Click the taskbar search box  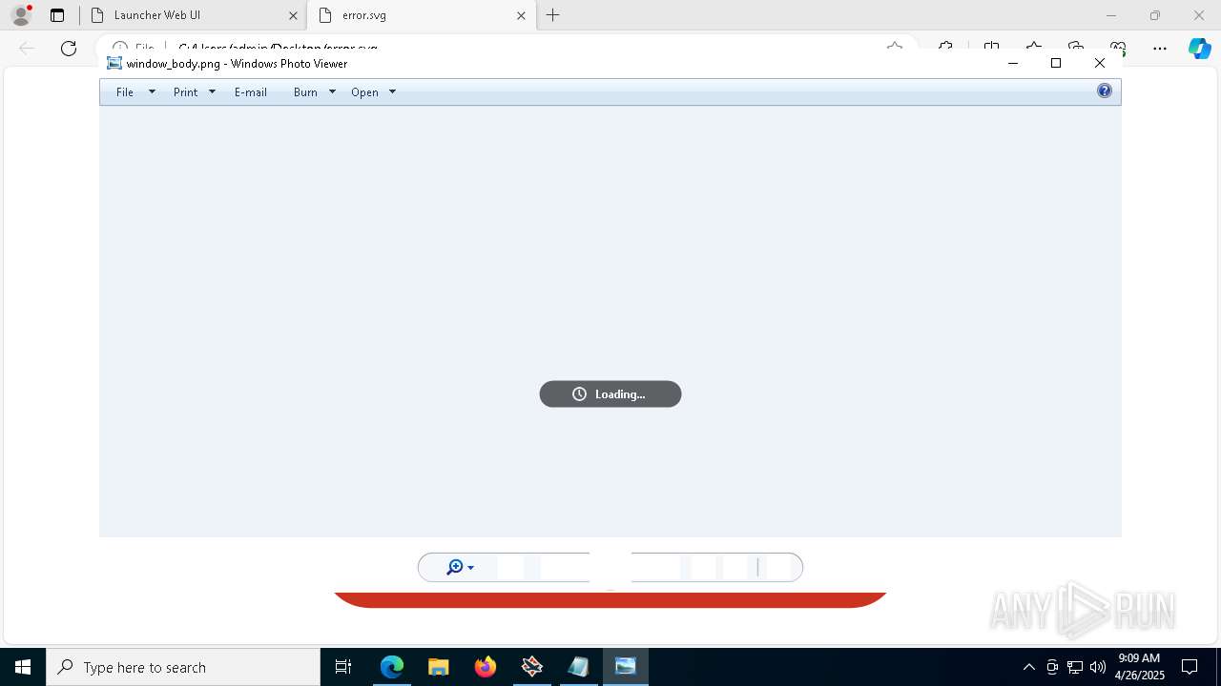183,667
